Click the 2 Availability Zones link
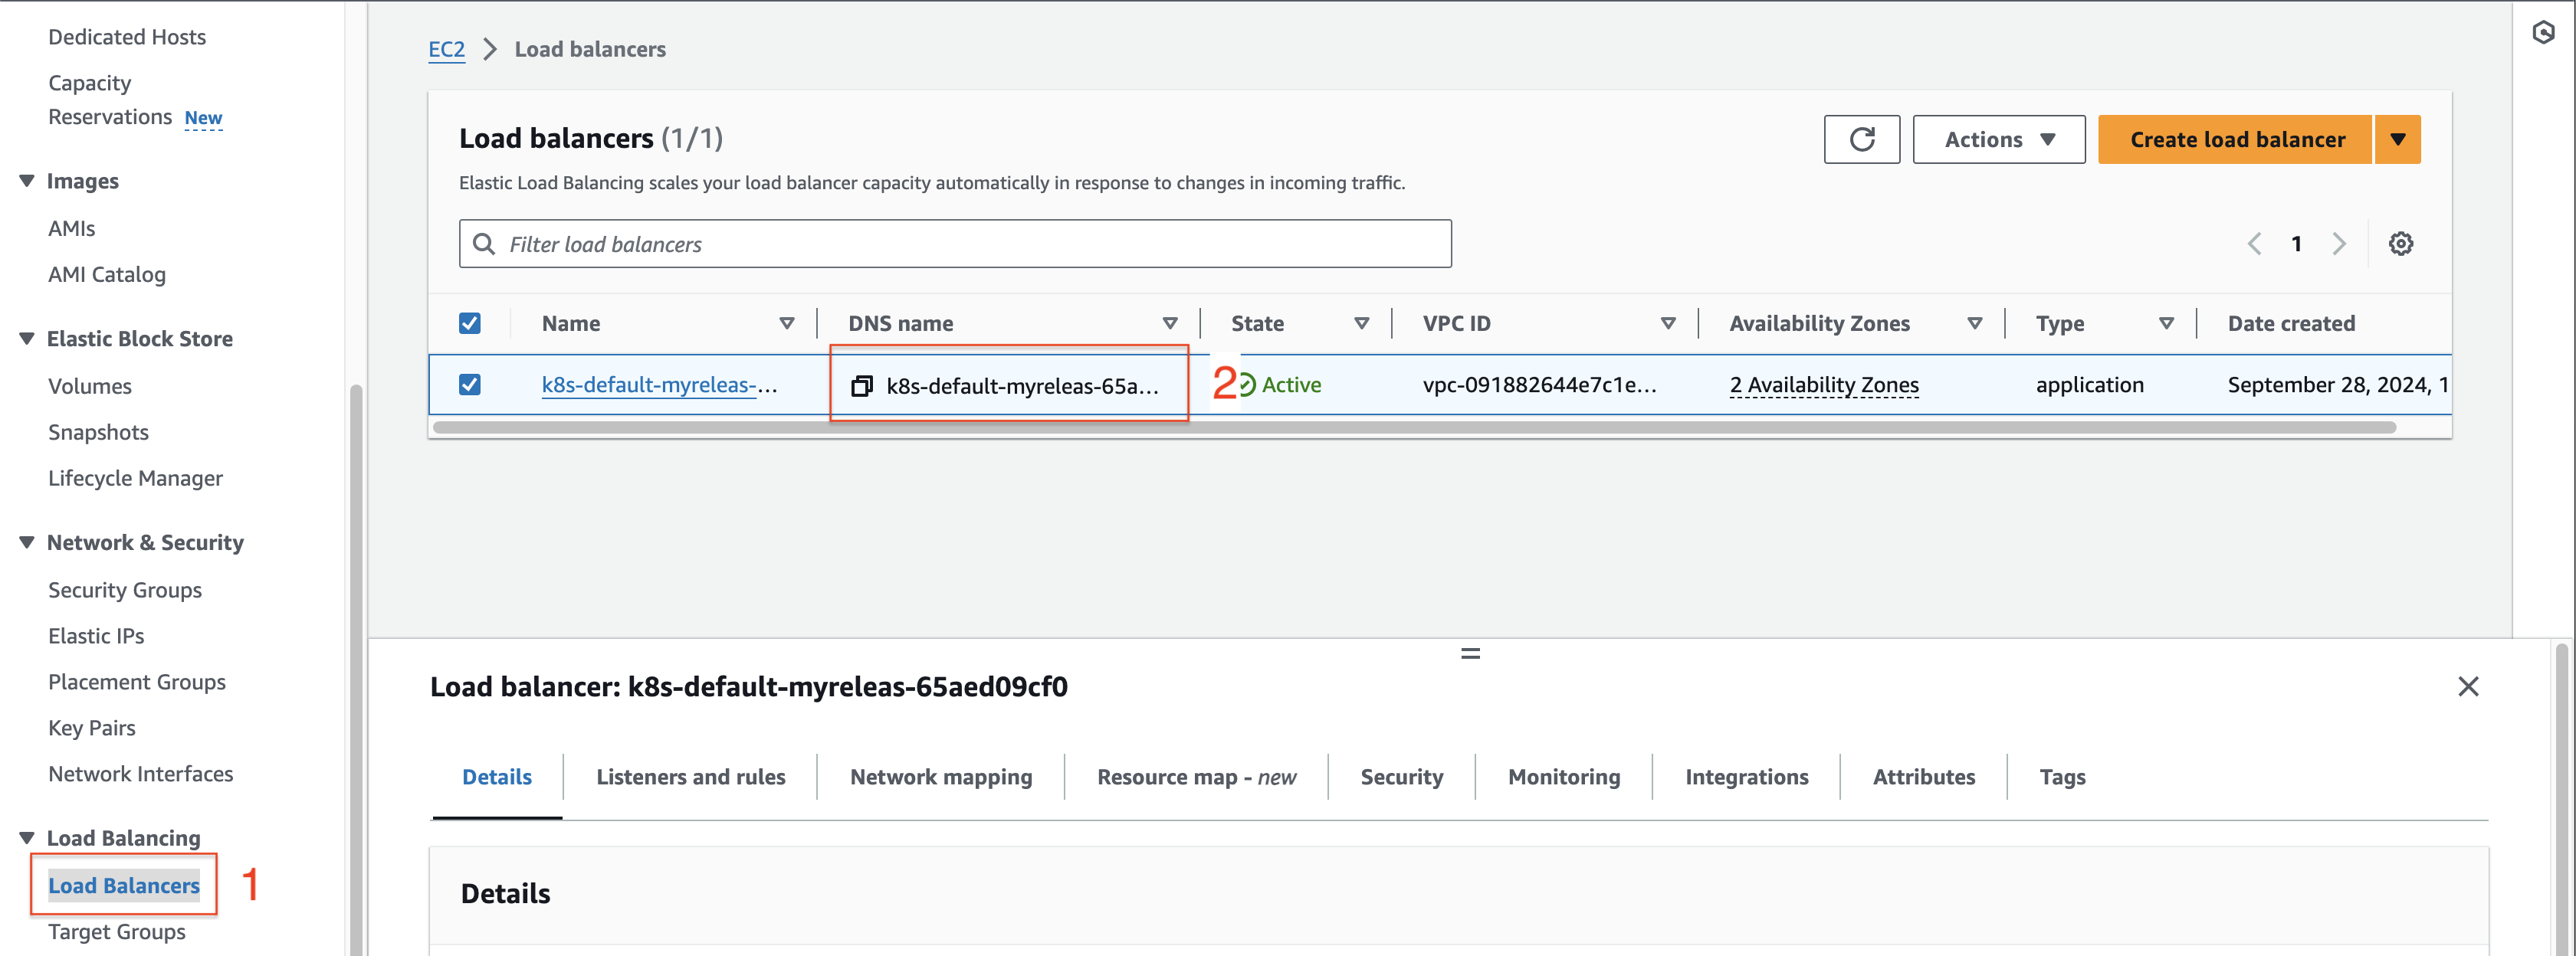The image size is (2576, 956). [x=1824, y=385]
